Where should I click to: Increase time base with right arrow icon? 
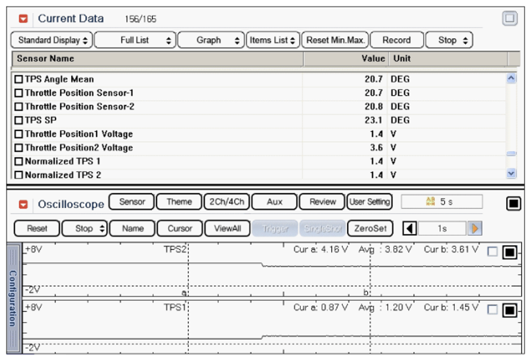(x=476, y=229)
